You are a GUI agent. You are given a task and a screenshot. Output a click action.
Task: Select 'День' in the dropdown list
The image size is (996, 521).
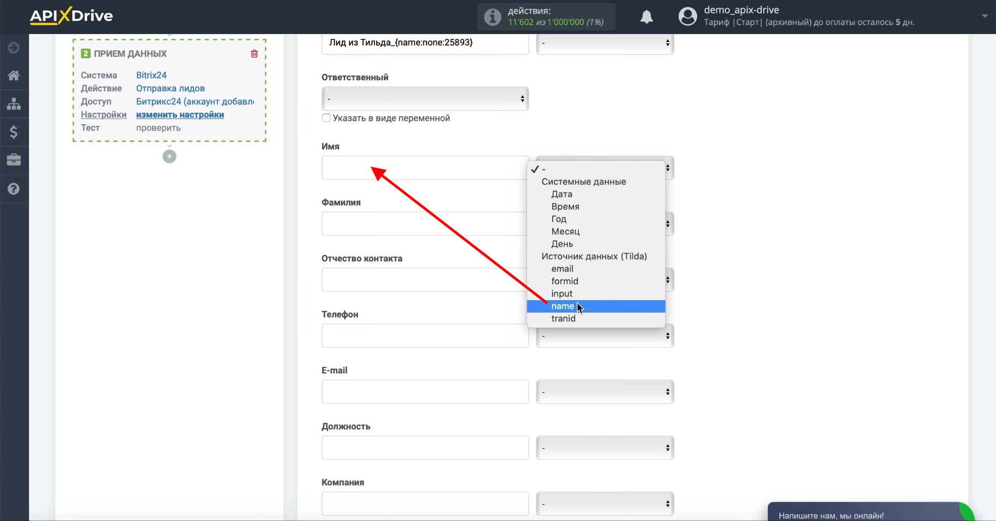596,244
